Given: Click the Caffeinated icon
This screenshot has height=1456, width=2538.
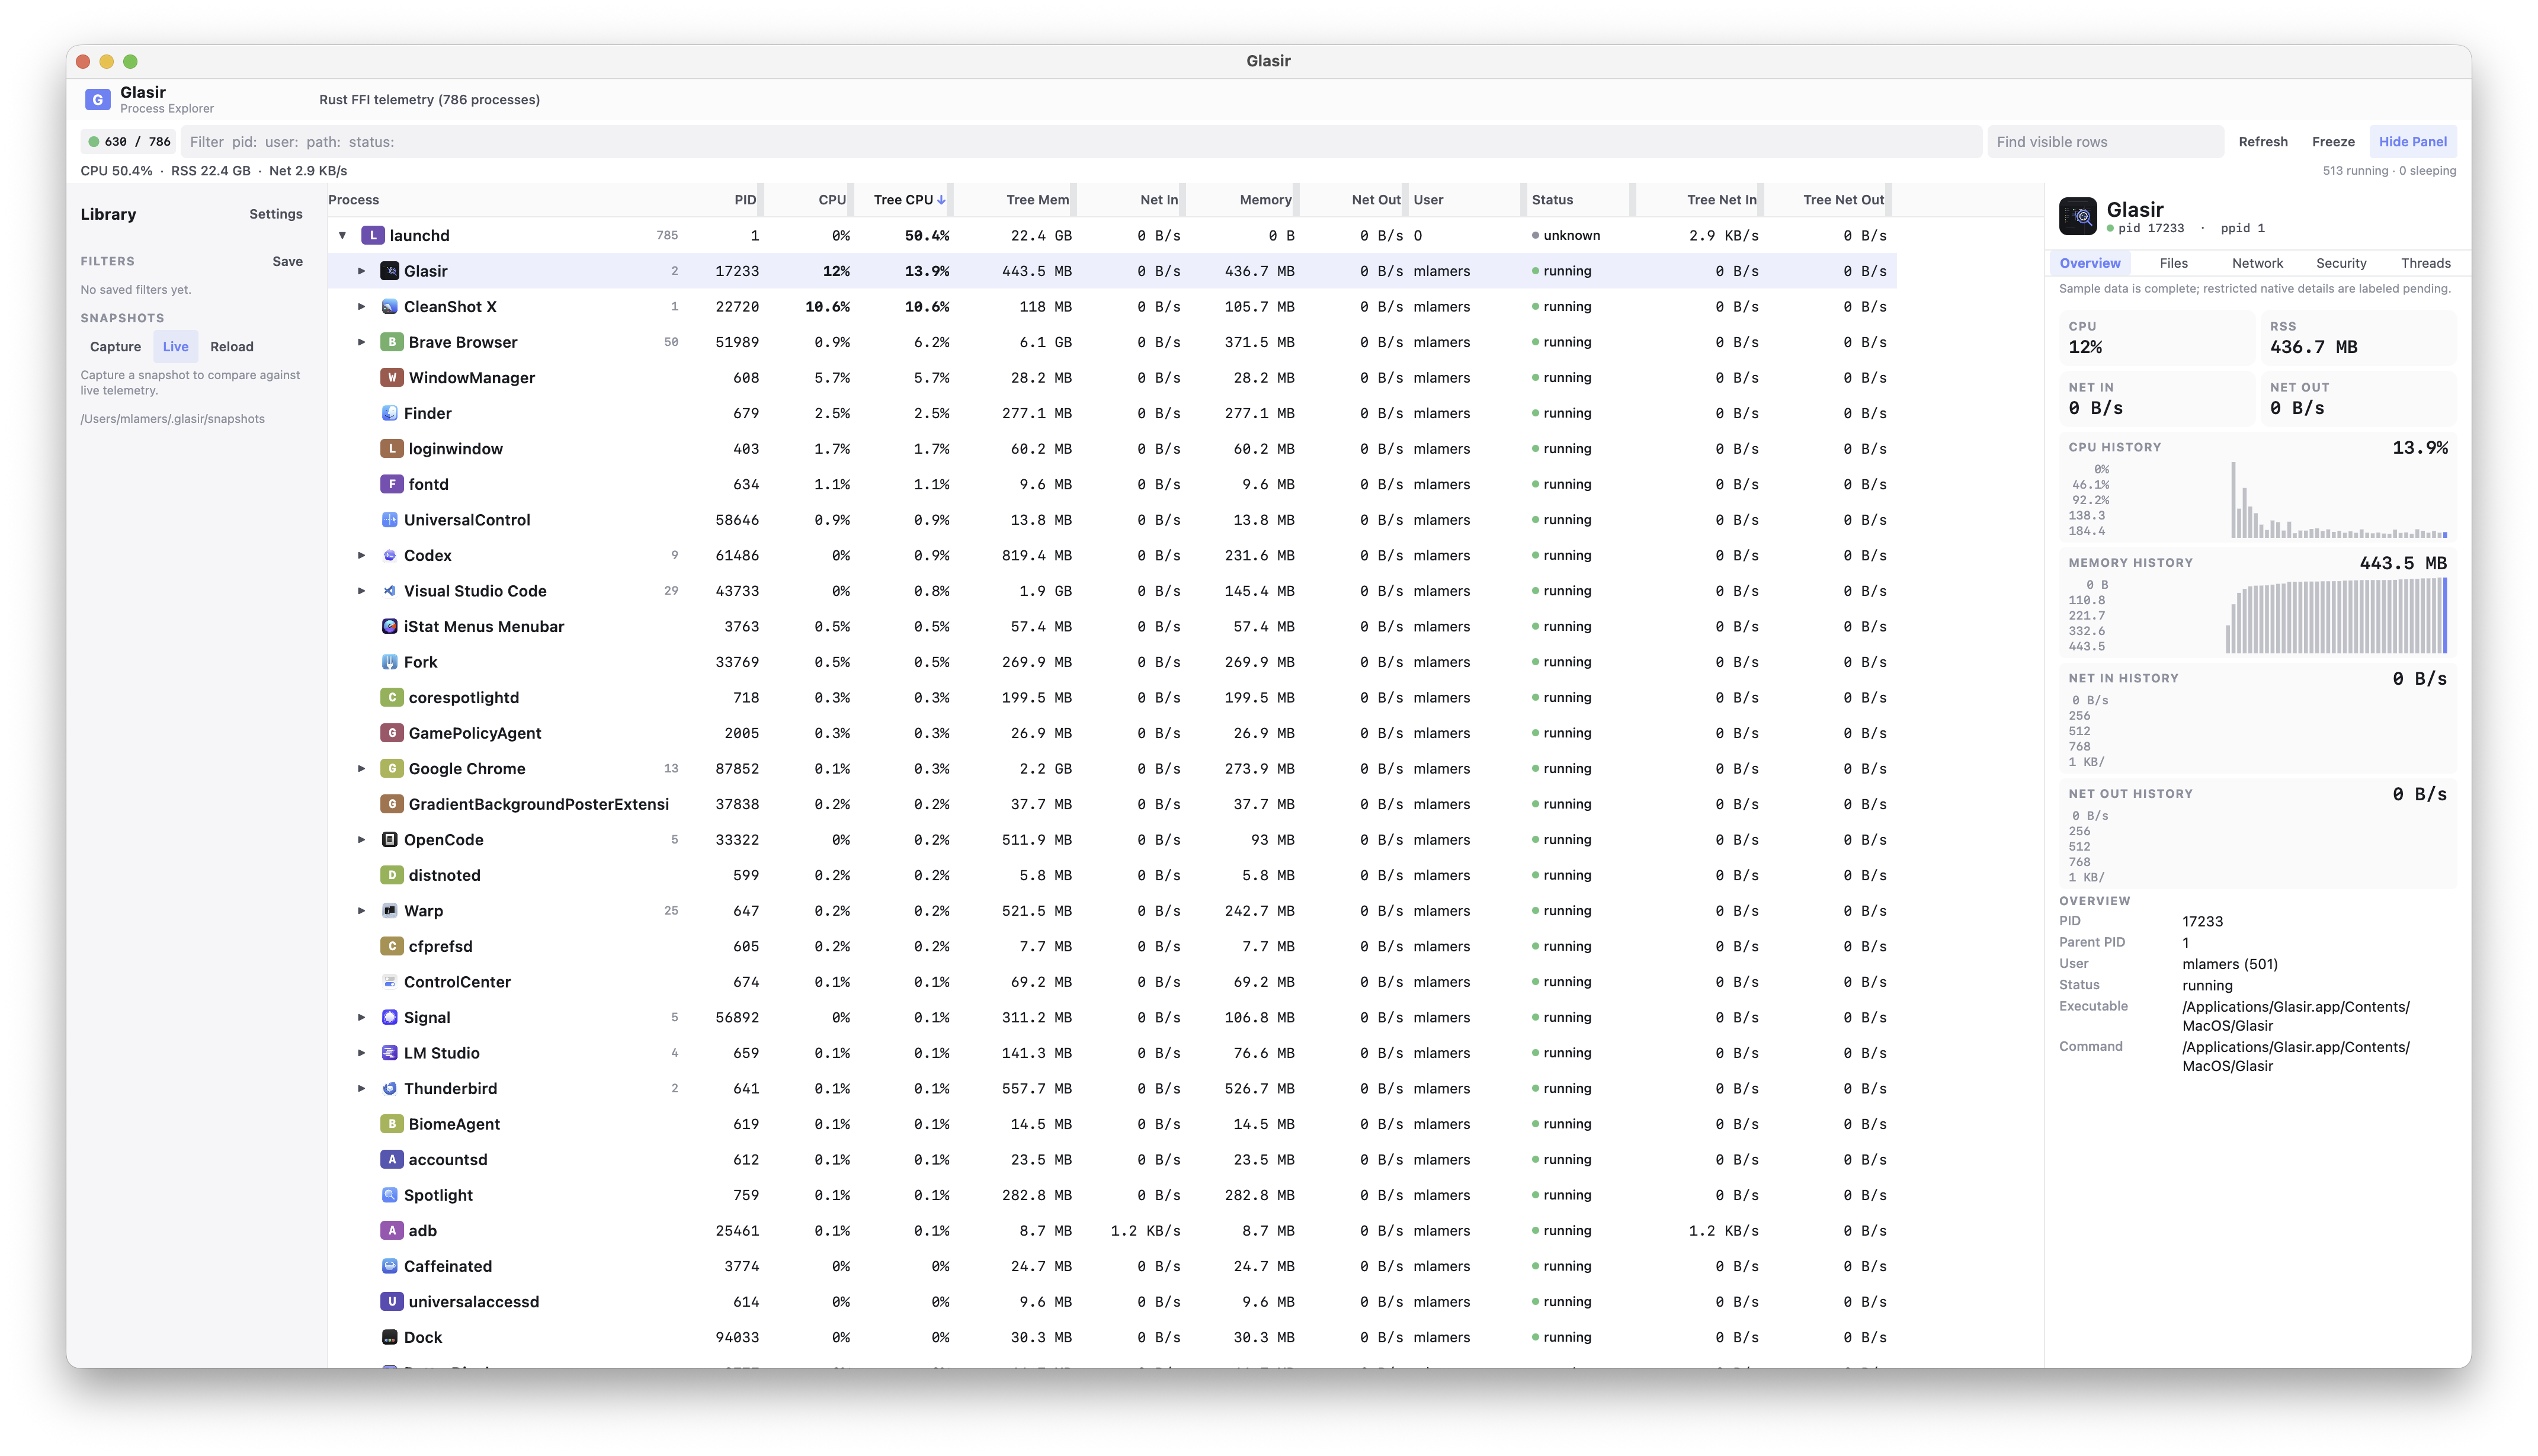Looking at the screenshot, I should tap(390, 1266).
